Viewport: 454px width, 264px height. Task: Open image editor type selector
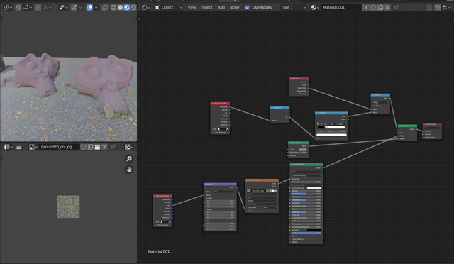click(x=8, y=147)
